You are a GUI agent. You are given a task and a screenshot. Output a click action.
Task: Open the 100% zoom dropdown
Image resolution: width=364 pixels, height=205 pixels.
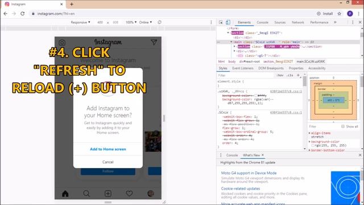[x=131, y=22]
